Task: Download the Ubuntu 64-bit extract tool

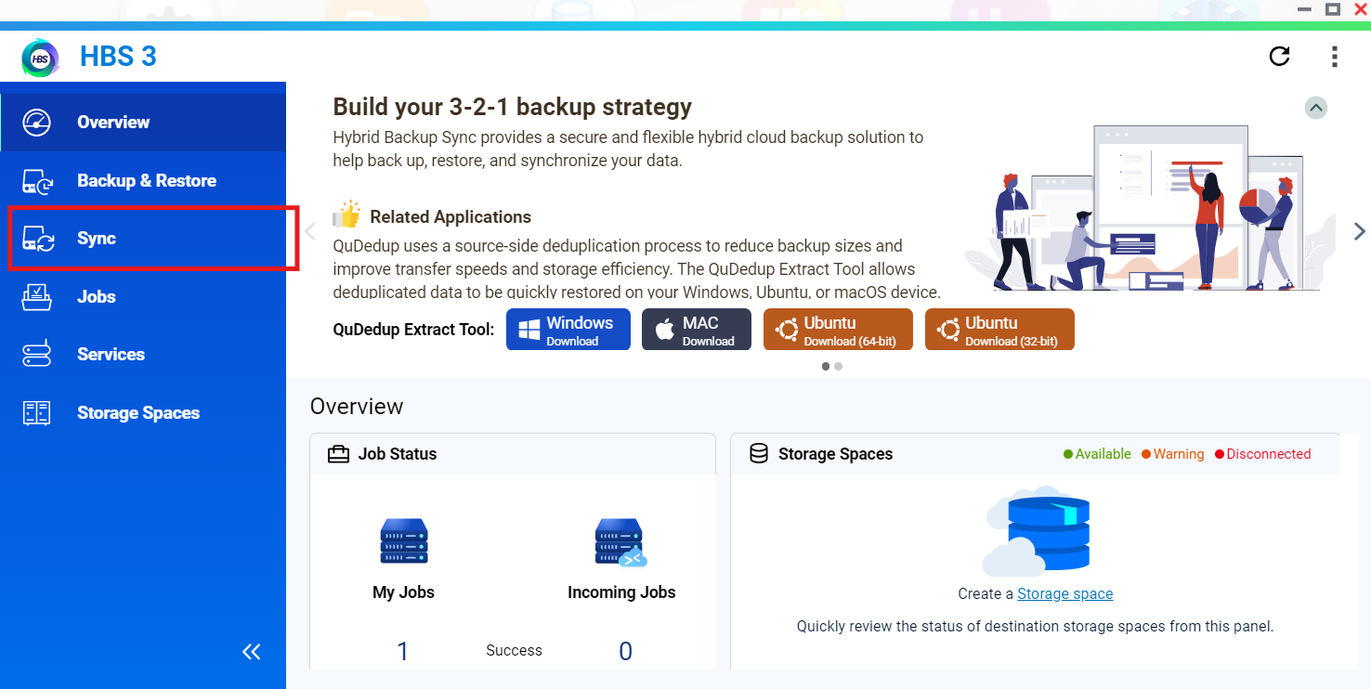Action: [838, 330]
